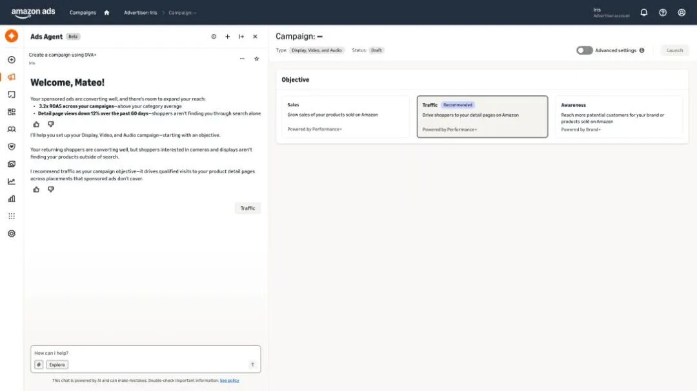Screen dimensions: 697x391
Task: Go to home via house icon
Action: pyautogui.click(x=106, y=12)
